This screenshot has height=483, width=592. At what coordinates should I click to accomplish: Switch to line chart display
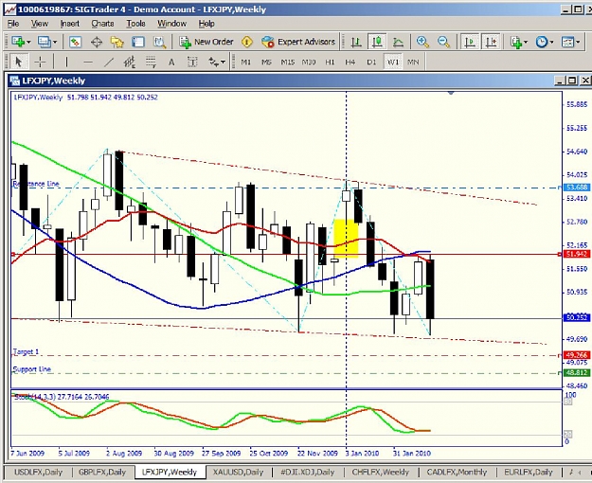(x=399, y=42)
